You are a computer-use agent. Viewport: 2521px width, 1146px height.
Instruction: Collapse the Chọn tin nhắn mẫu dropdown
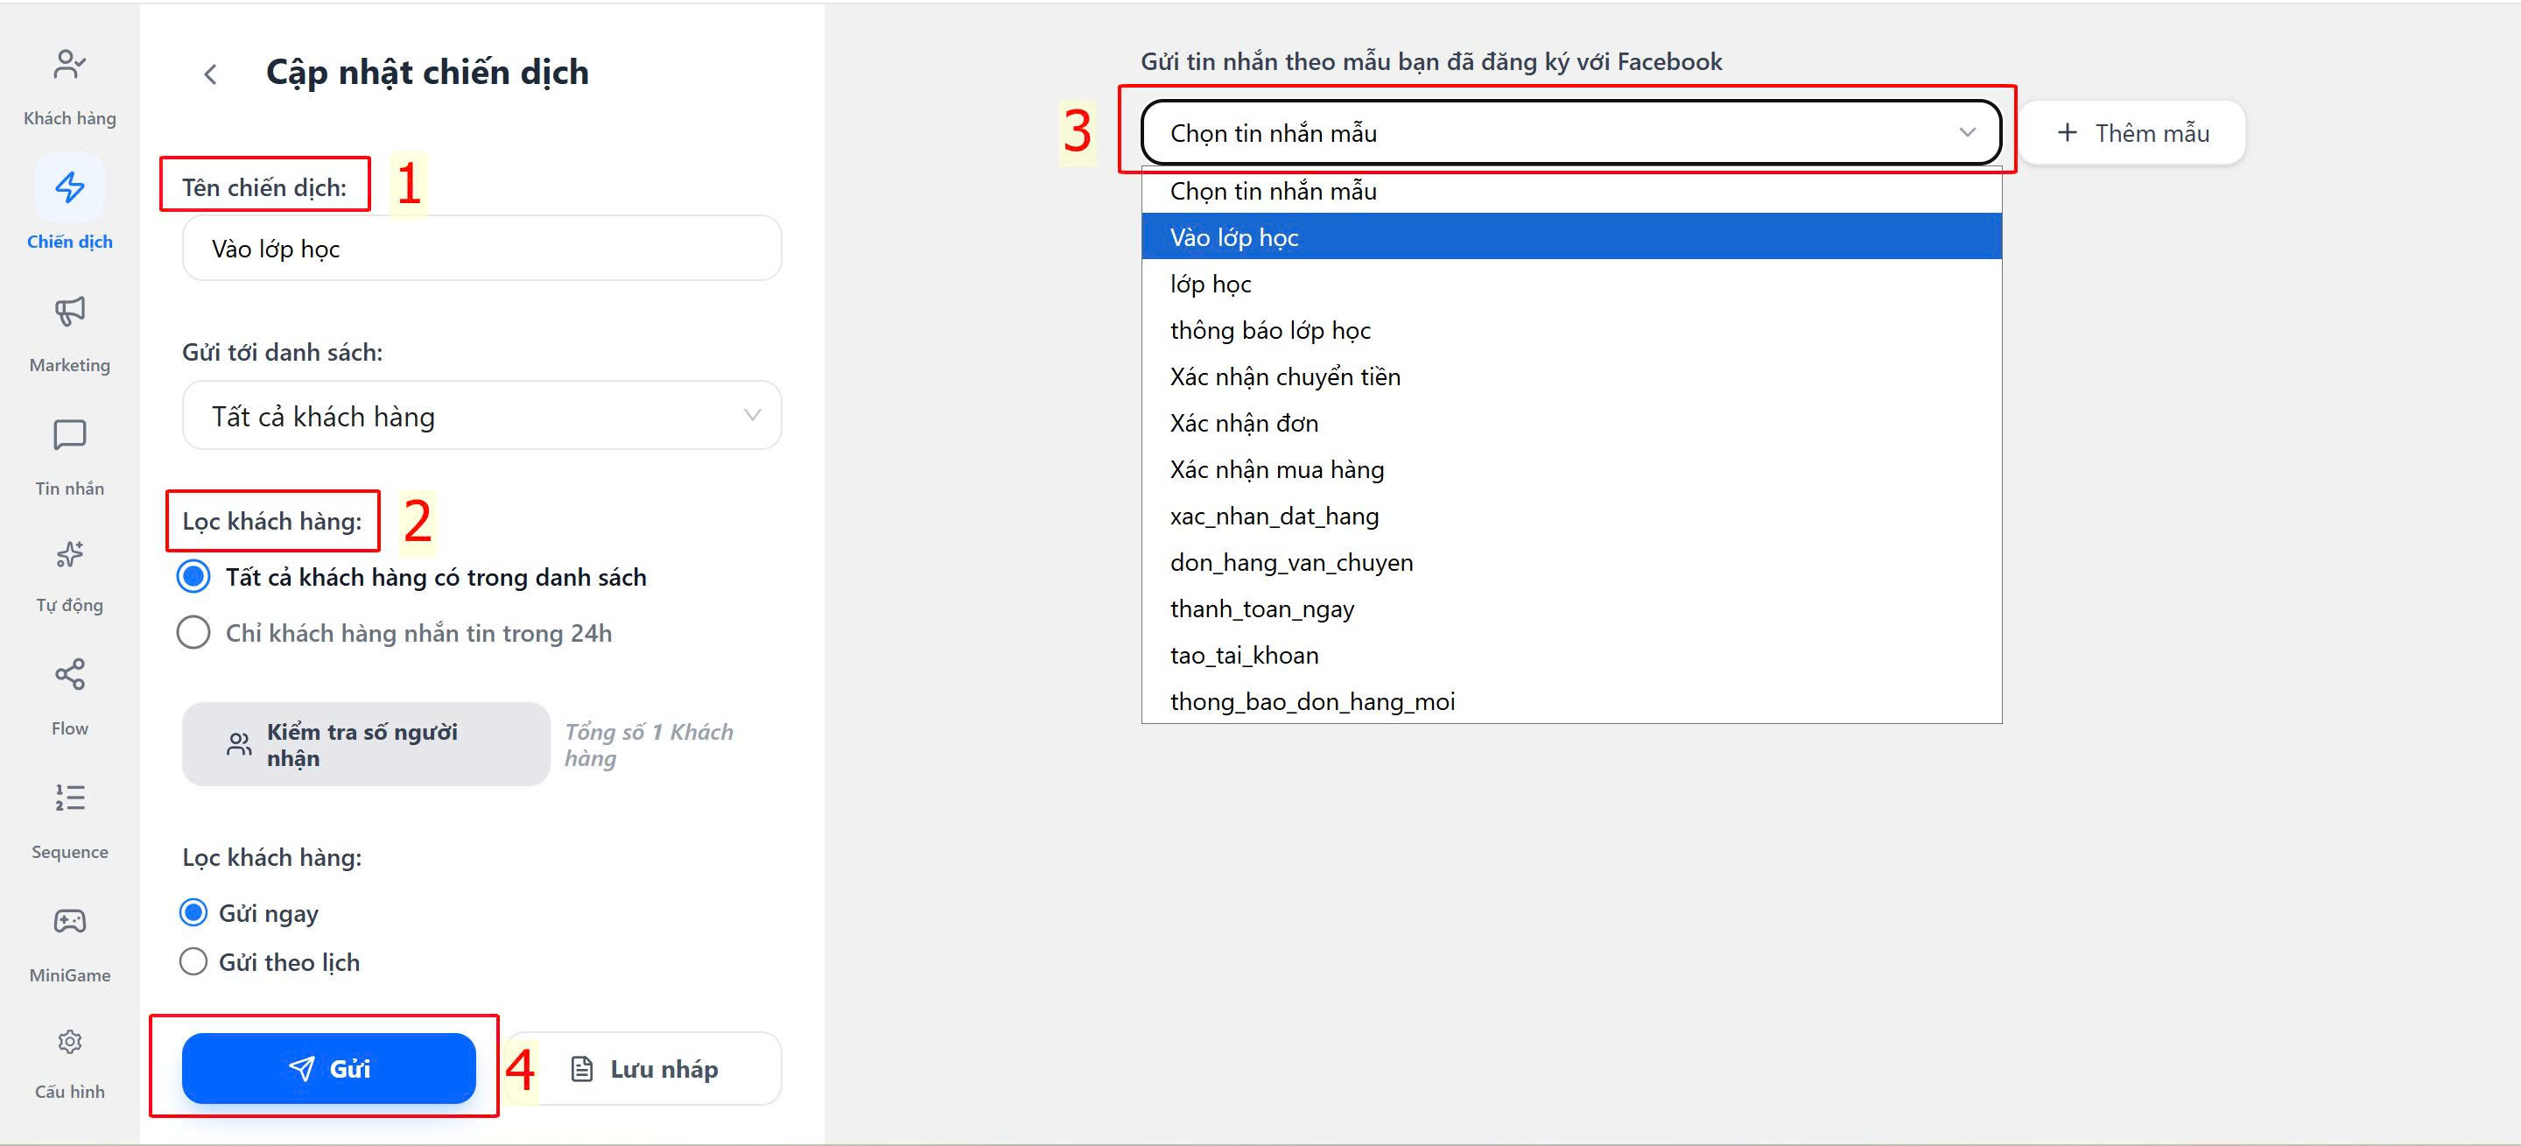1569,133
